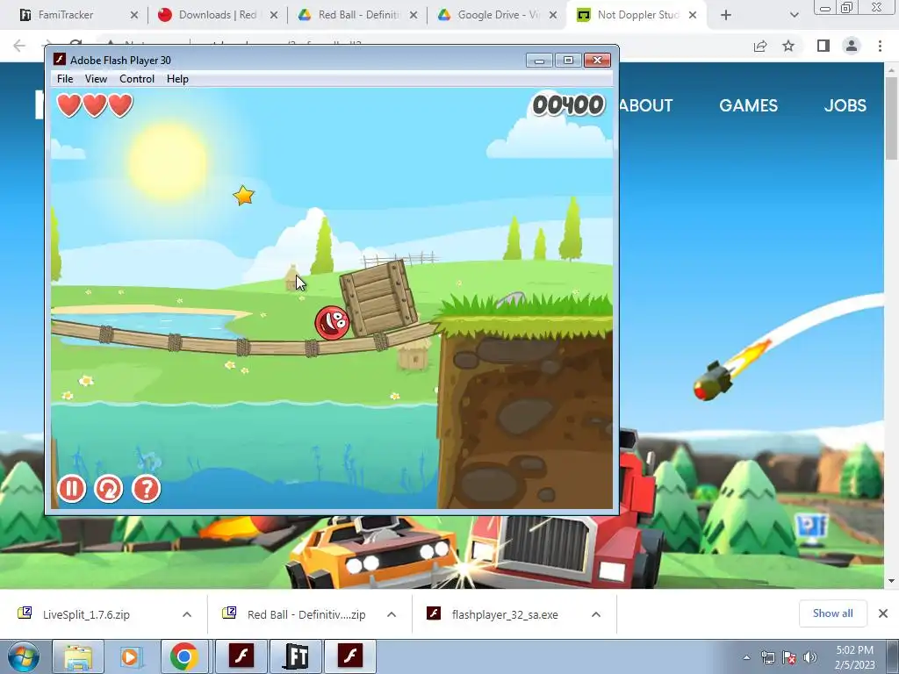This screenshot has width=899, height=674.
Task: Click the wooden crate on the bridge
Action: 379,298
